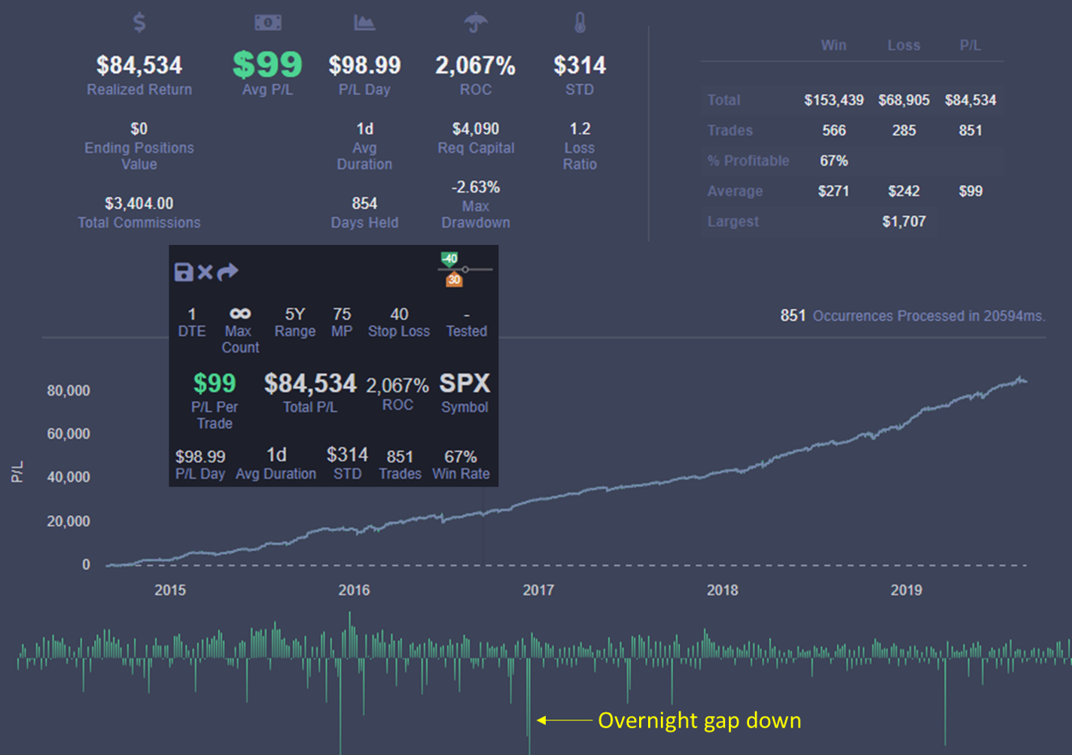Click the -2.63% Max Drawdown value
This screenshot has width=1072, height=755.
click(476, 186)
